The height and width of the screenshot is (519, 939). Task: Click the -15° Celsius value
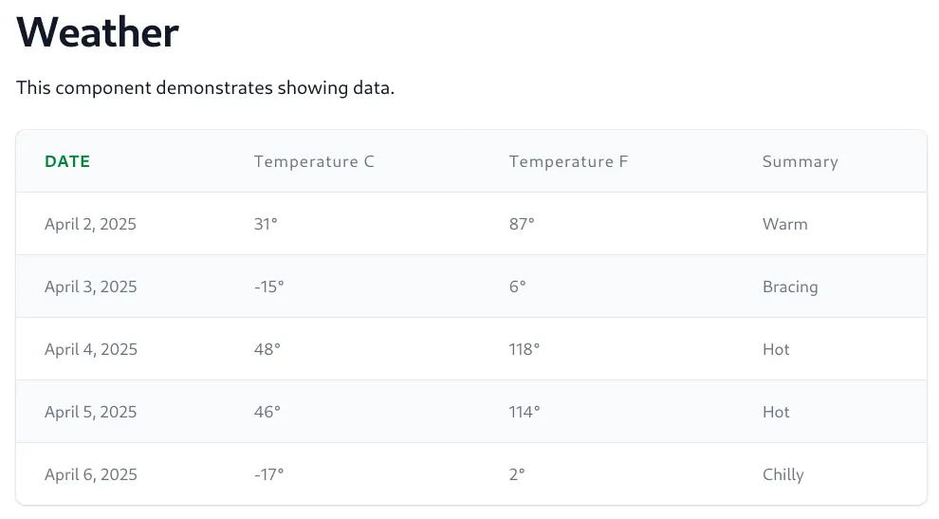pyautogui.click(x=268, y=287)
